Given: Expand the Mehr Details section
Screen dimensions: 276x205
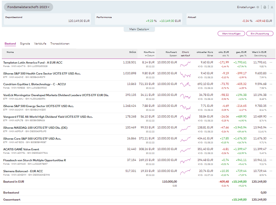Looking at the screenshot, I should [139, 29].
